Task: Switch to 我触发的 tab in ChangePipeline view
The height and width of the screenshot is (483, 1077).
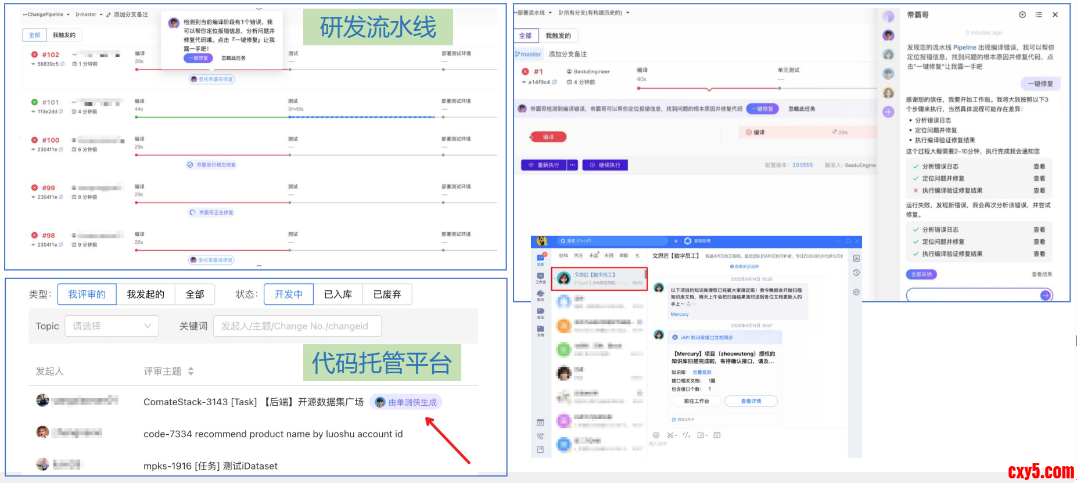Action: (x=64, y=35)
